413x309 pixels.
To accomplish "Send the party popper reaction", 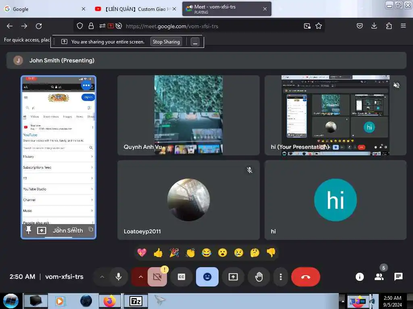I will (x=174, y=253).
